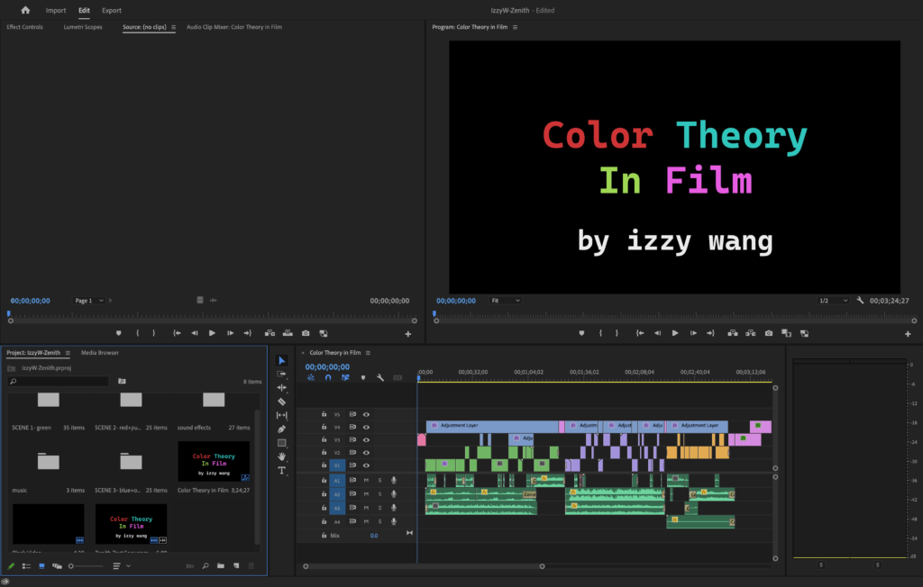Screen dimensions: 923x587
Task: Click New Item icon in Project panel
Action: [x=236, y=565]
